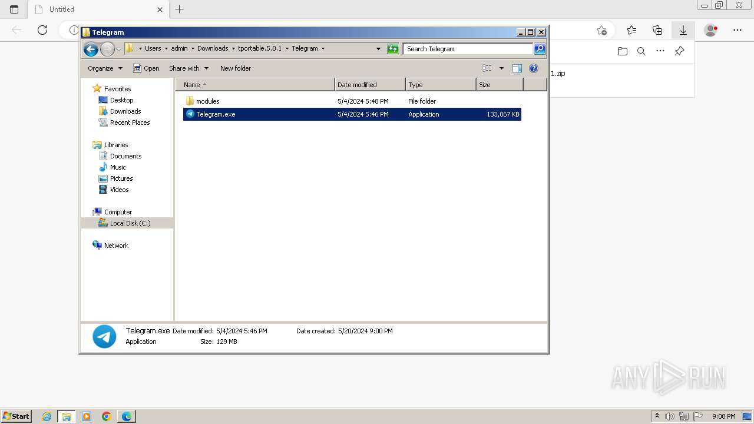Open Desktop in Favorites
754x424 pixels.
tap(121, 100)
